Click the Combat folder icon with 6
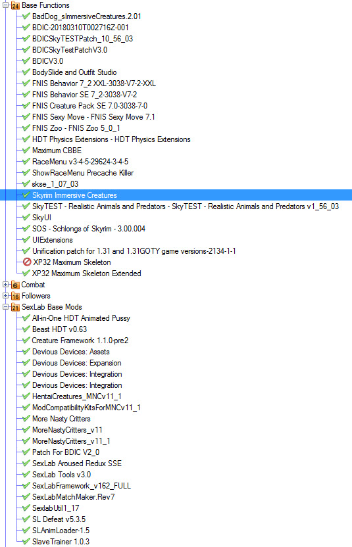352x547 pixels. click(15, 285)
